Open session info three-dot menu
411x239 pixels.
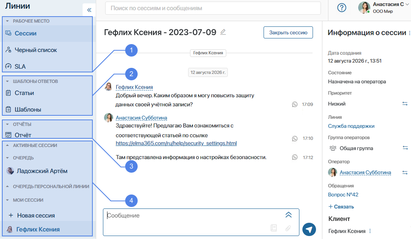point(409,33)
